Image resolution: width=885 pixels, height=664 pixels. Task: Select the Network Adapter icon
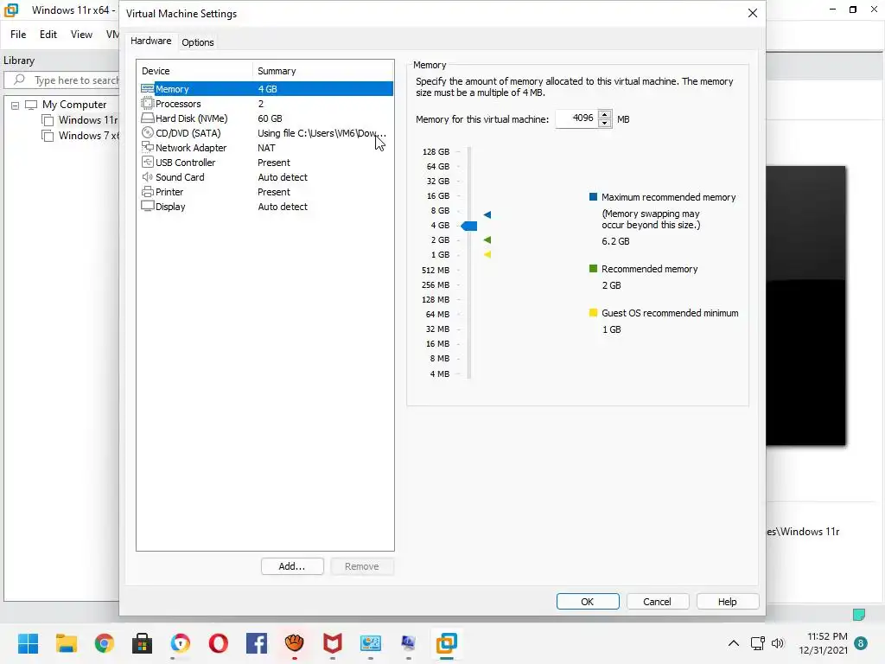147,147
